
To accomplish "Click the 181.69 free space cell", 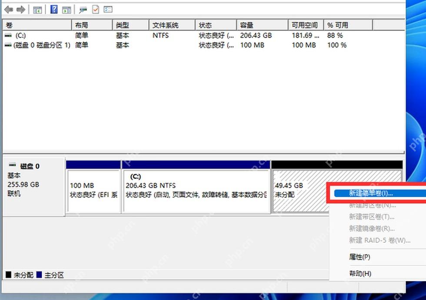I will 305,36.
